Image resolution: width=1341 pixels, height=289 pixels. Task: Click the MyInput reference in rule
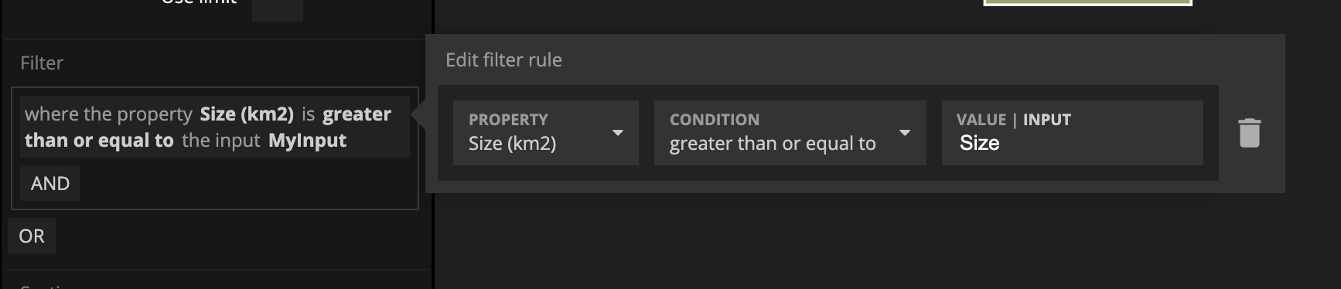(x=307, y=141)
